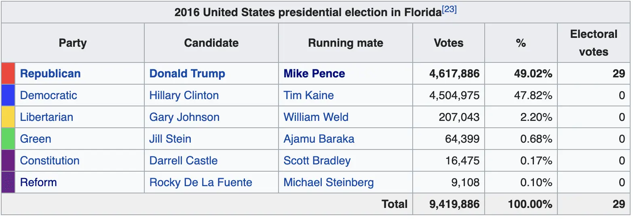This screenshot has width=633, height=220.
Task: Click the red Republican color swatch
Action: point(8,74)
